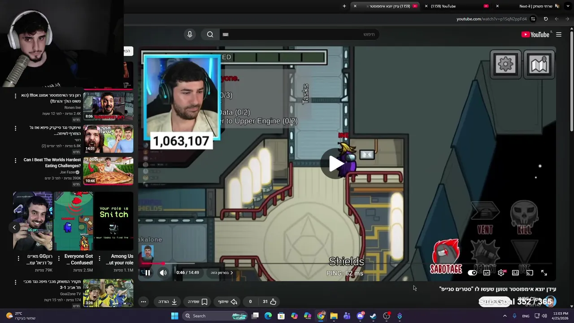Open Chrome from the taskbar
Viewport: 574px width, 323px height.
tap(321, 316)
